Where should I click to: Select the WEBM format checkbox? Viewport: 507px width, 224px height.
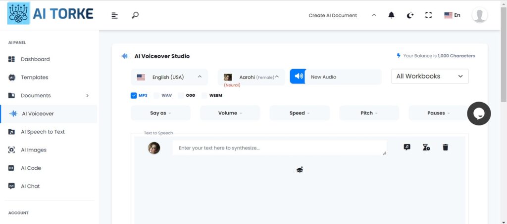pos(204,95)
